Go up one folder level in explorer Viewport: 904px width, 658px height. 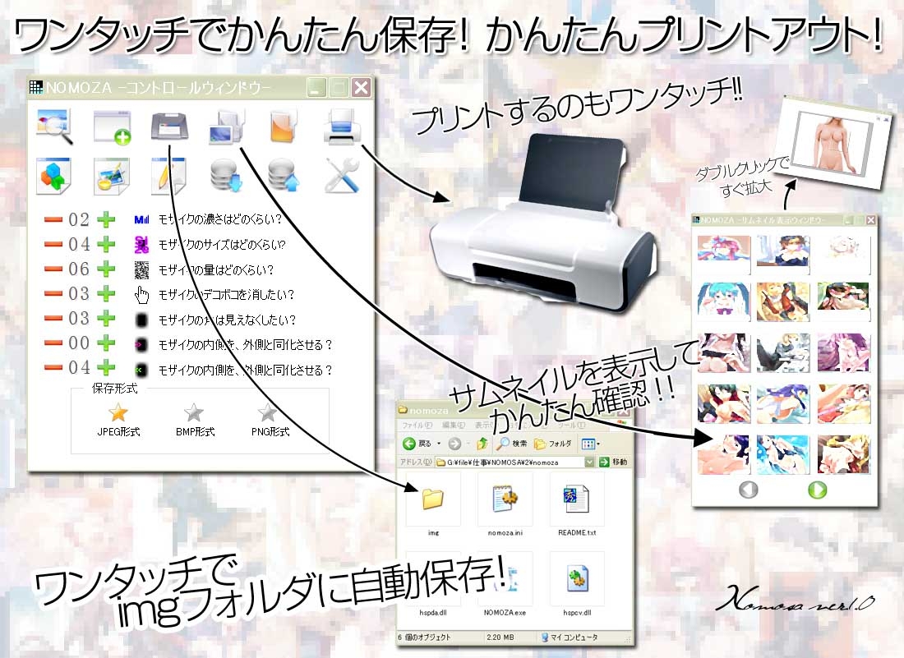point(482,443)
